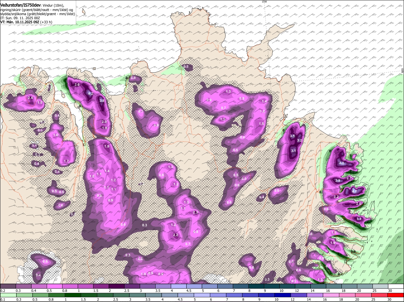This screenshot has width=404, height=302.
Task: Select the lavender 14 swatch in the lower legend
Action: point(315,295)
